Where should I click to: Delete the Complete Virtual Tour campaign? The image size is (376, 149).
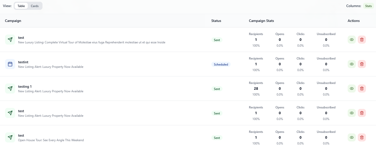point(362,40)
